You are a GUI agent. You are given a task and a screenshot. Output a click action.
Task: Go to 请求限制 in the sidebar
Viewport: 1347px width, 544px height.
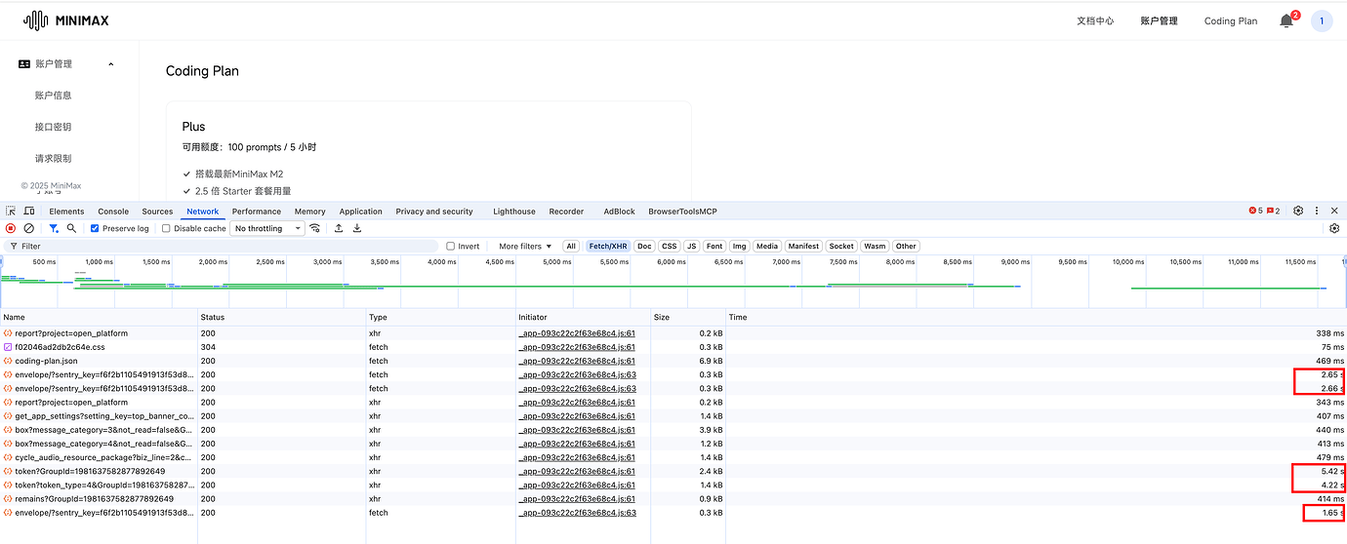pyautogui.click(x=53, y=158)
